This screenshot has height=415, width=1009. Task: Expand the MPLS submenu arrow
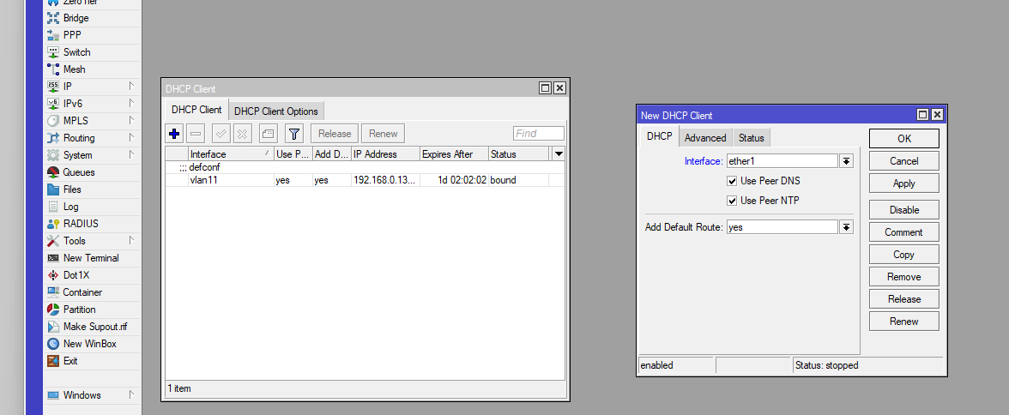click(131, 120)
